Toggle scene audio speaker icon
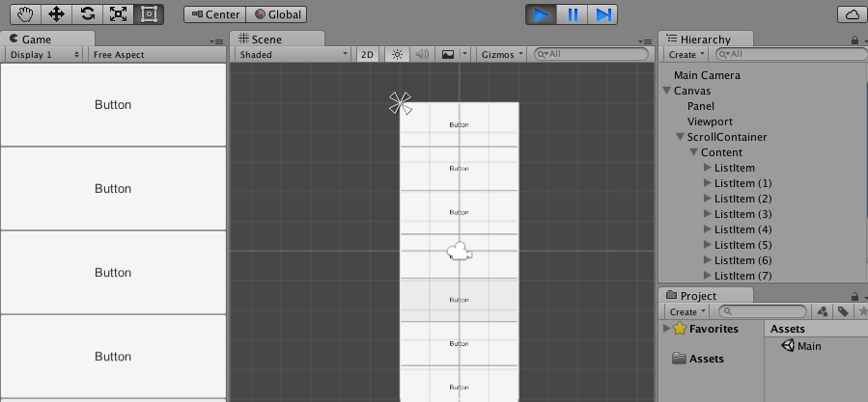This screenshot has width=868, height=402. pos(422,54)
